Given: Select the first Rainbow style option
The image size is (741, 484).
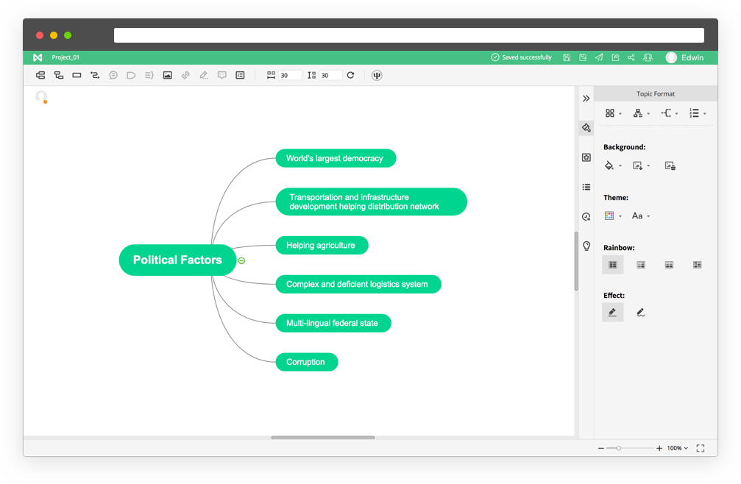Looking at the screenshot, I should [x=612, y=265].
